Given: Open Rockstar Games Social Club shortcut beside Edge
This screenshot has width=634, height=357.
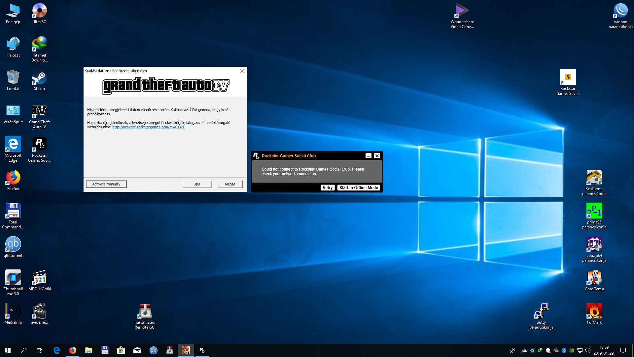Looking at the screenshot, I should coord(39,149).
